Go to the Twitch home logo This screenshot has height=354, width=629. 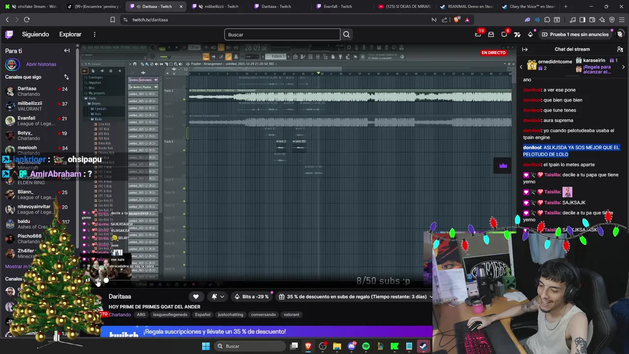(9, 34)
